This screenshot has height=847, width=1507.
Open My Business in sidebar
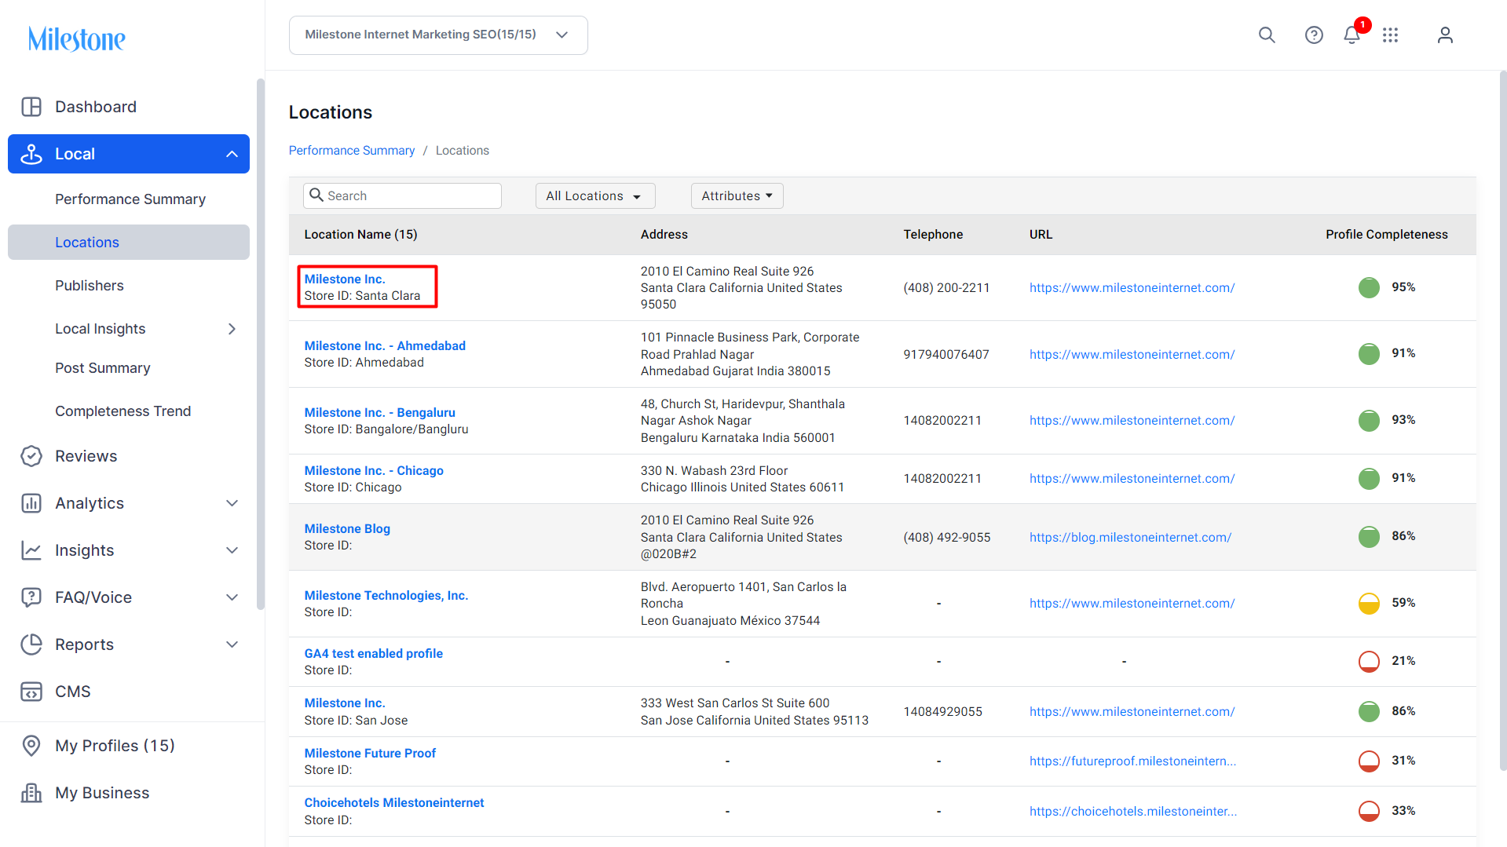pos(102,793)
